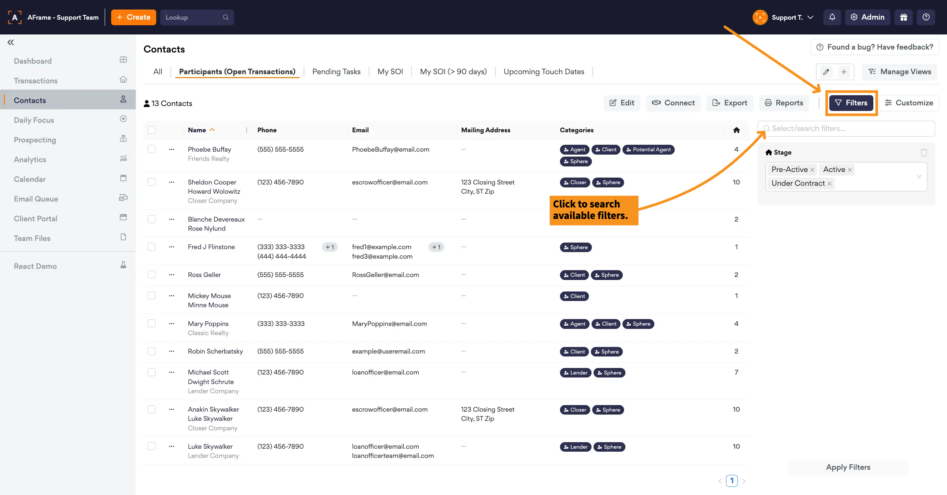Switch to the Pending Tasks tab
947x495 pixels.
tap(336, 72)
